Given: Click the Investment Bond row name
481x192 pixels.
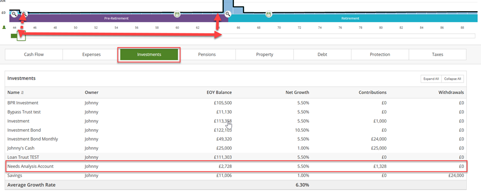Looking at the screenshot, I should click(x=24, y=130).
